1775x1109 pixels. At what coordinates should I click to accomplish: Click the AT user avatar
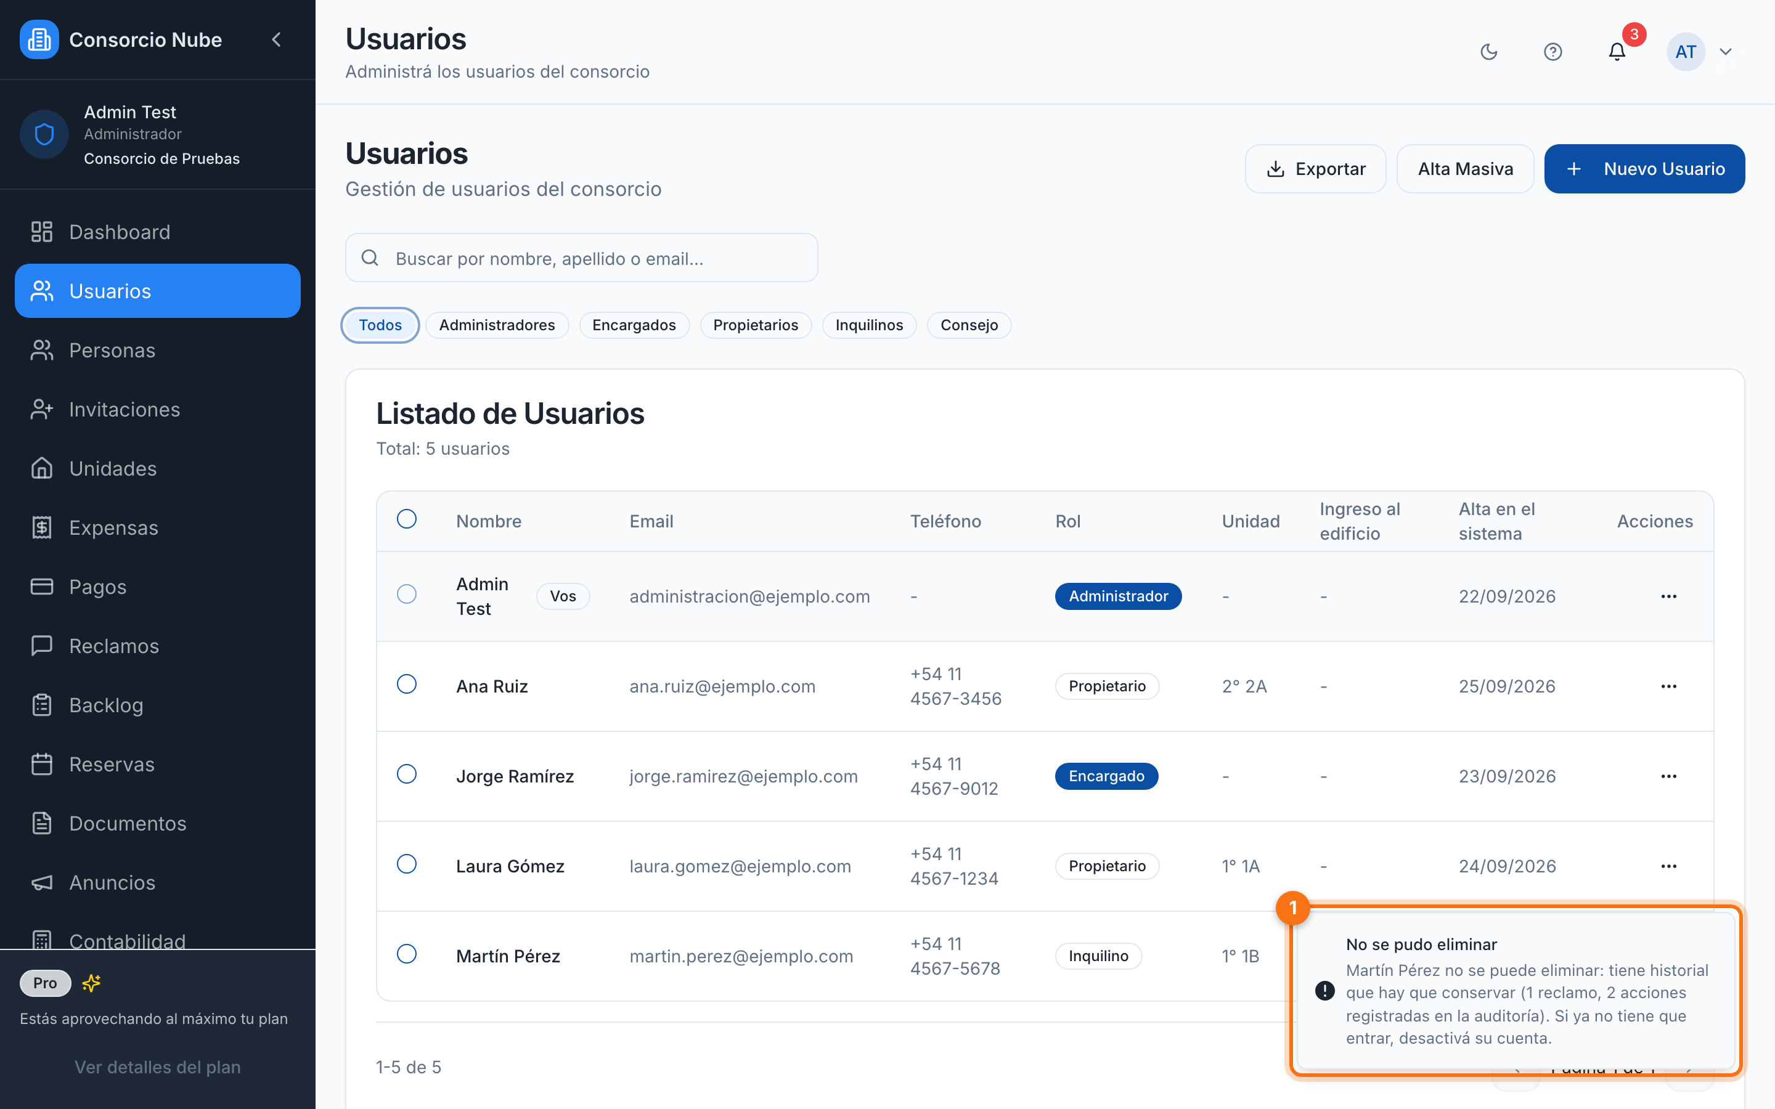[1685, 52]
